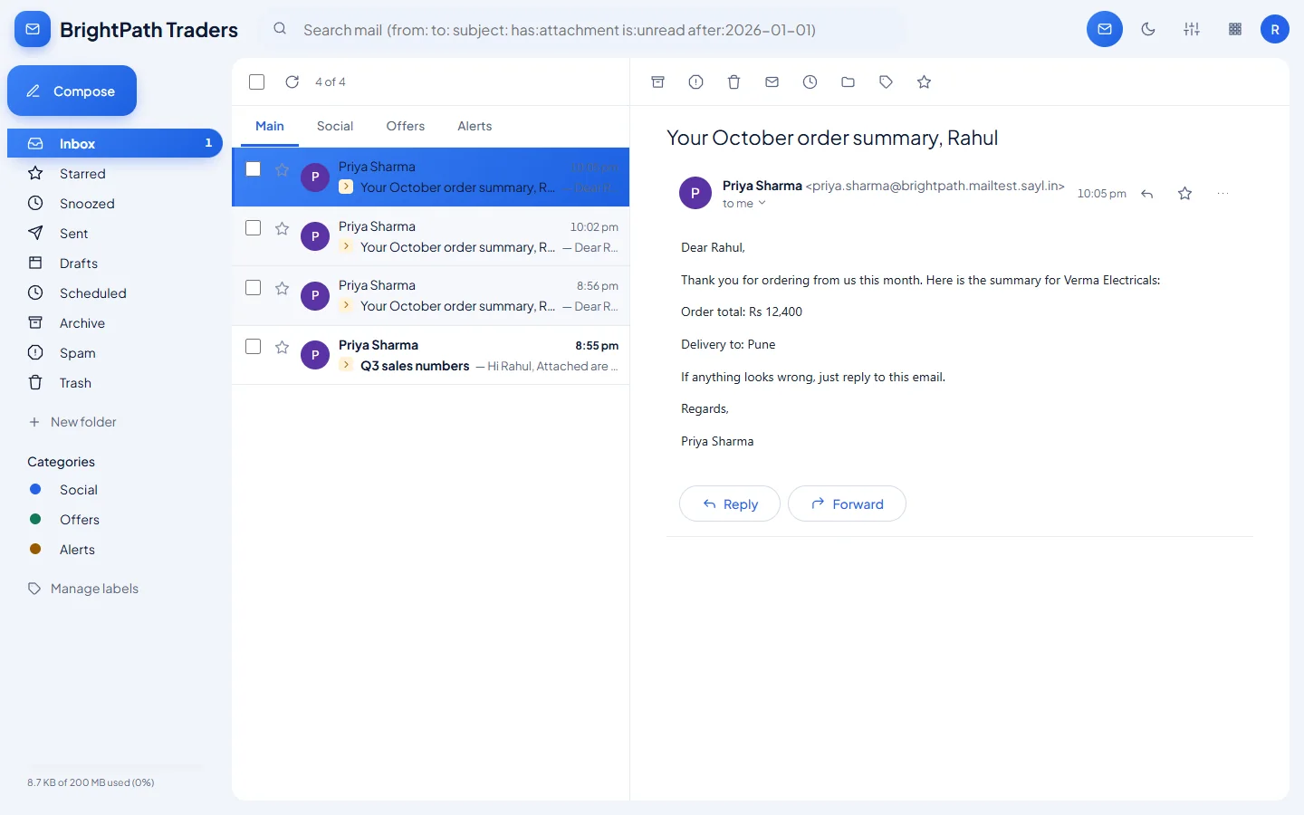
Task: Star the selected 10:05 pm email row
Action: [283, 169]
